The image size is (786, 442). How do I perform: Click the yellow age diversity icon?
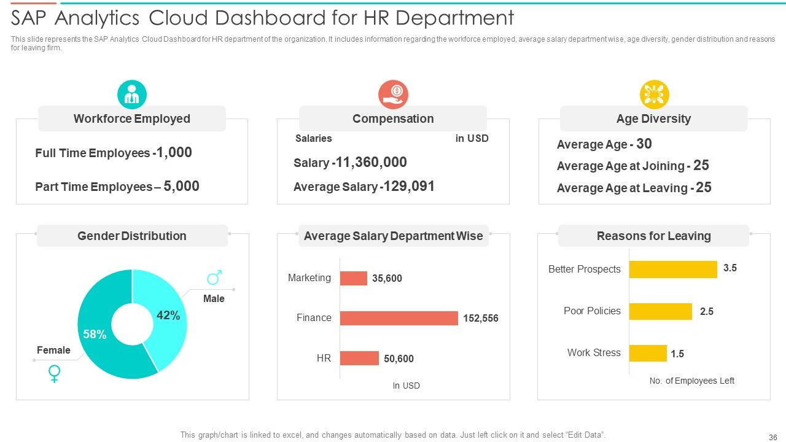click(x=654, y=95)
